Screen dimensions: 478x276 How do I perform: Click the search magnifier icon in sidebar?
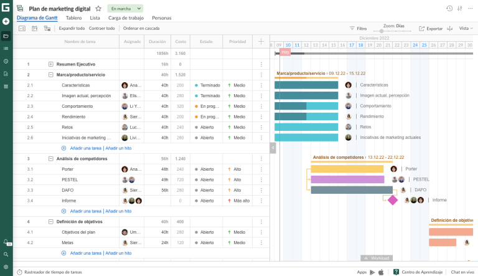click(x=6, y=254)
